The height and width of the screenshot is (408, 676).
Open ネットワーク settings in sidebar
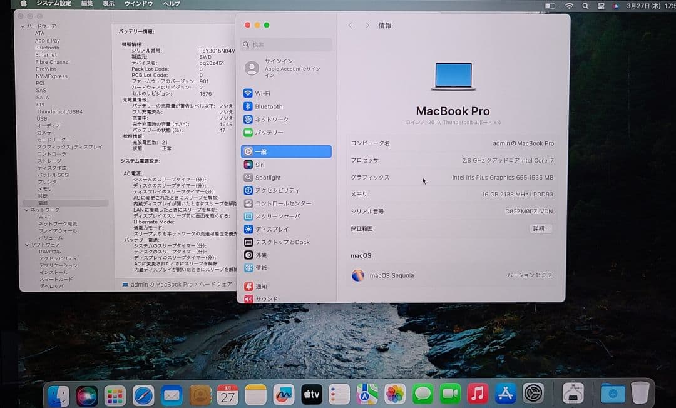(286, 120)
